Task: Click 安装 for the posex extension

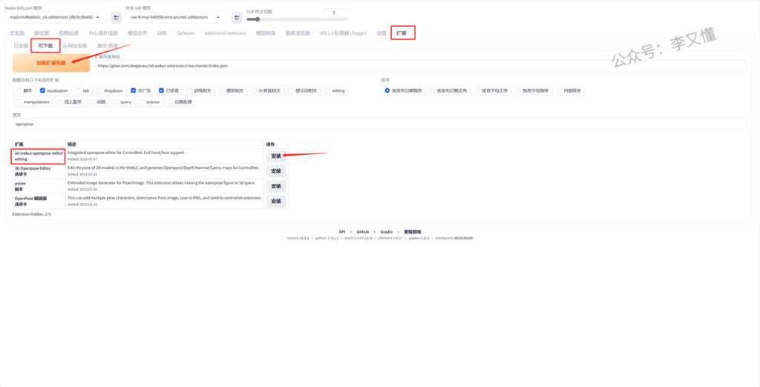Action: coord(275,186)
